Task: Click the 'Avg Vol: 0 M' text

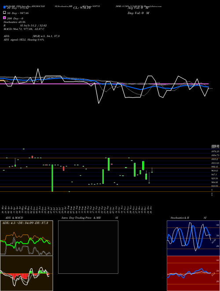Action: [138, 8]
